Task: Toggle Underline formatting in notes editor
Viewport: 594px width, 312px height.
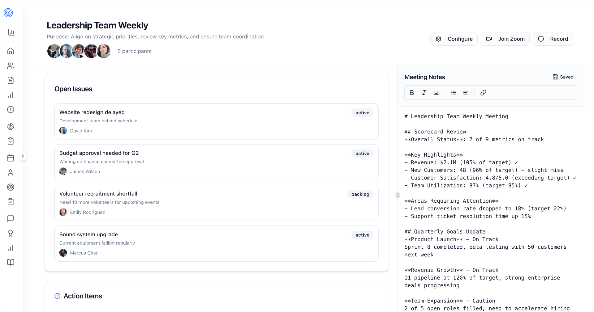Action: 436,92
